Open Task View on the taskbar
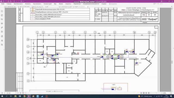This screenshot has height=98, width=174. [x=11, y=96]
